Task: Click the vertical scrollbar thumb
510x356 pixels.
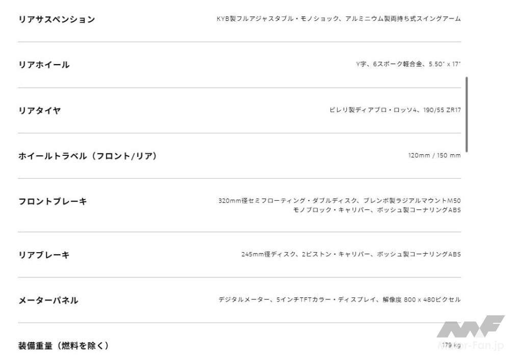Action: 467,114
